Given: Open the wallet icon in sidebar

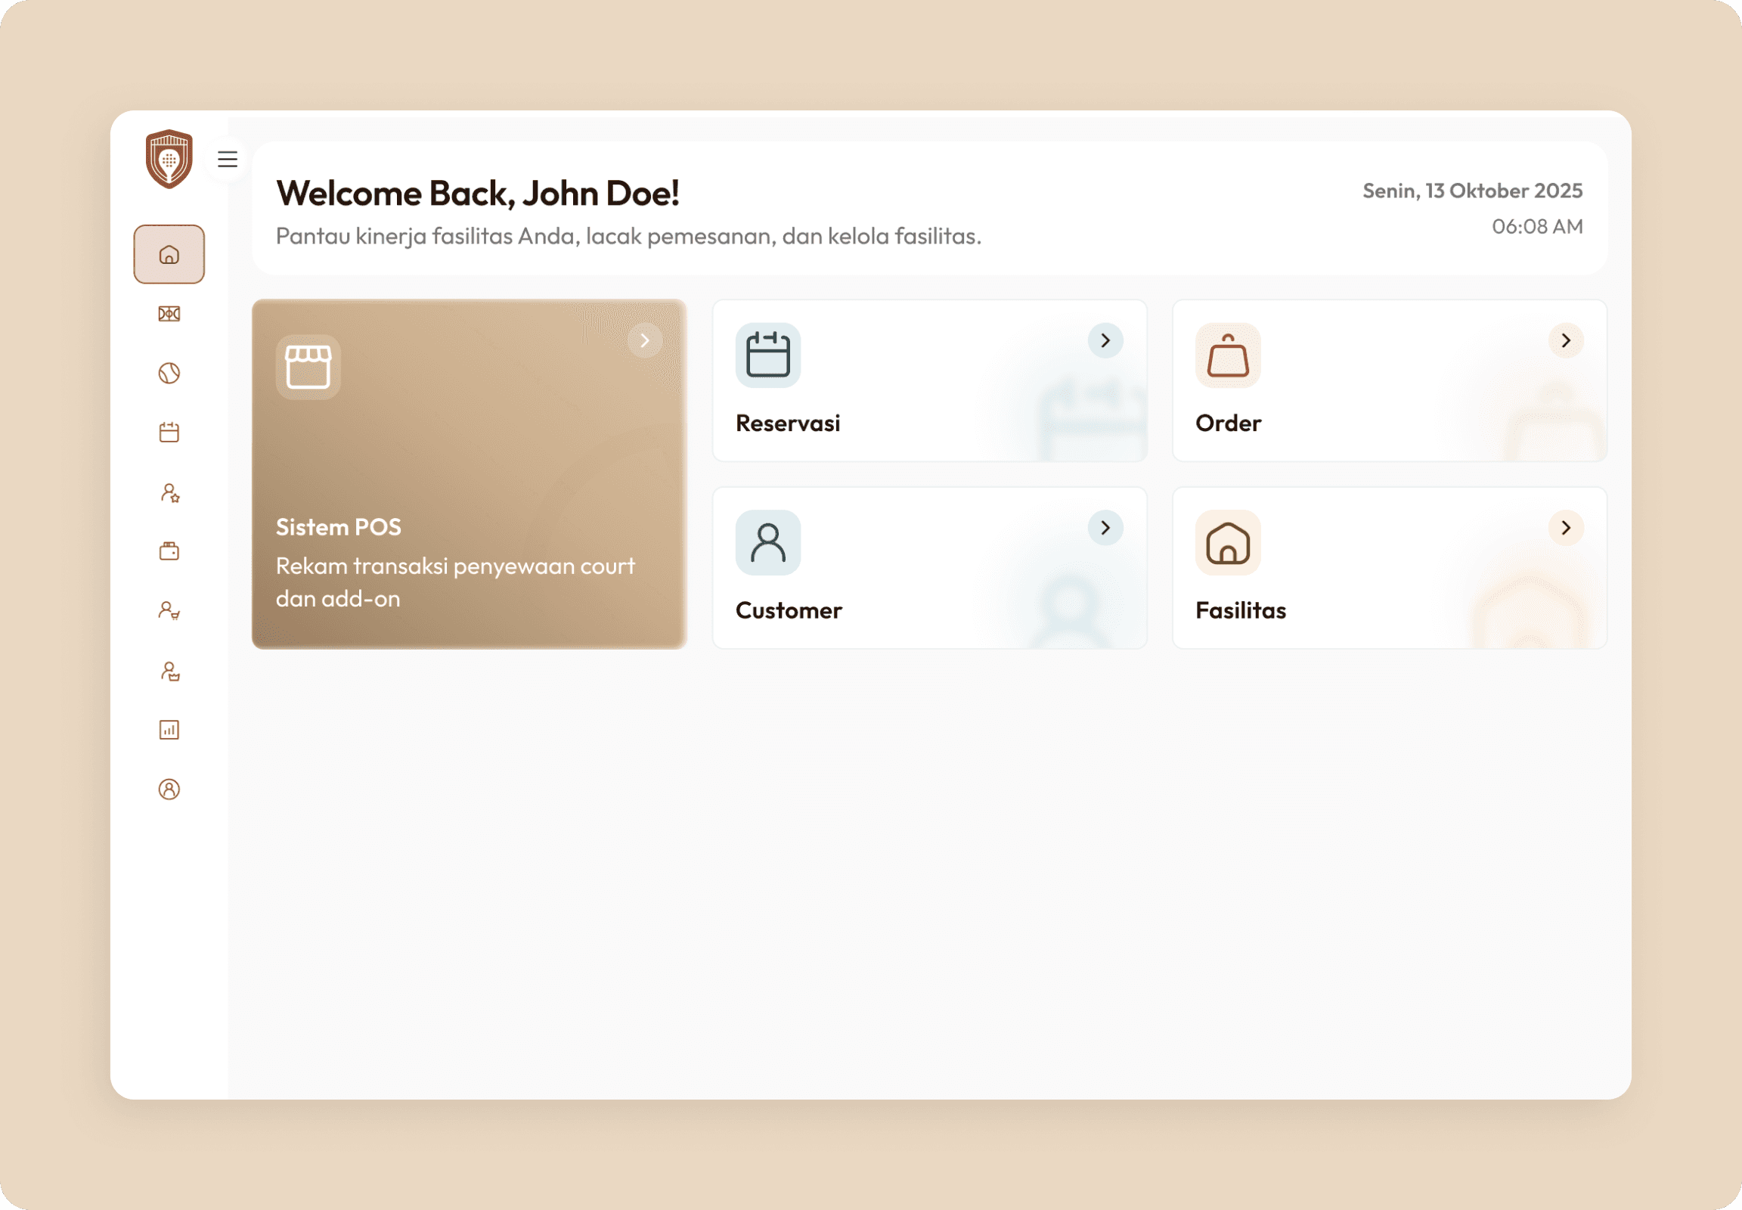Looking at the screenshot, I should click(169, 551).
